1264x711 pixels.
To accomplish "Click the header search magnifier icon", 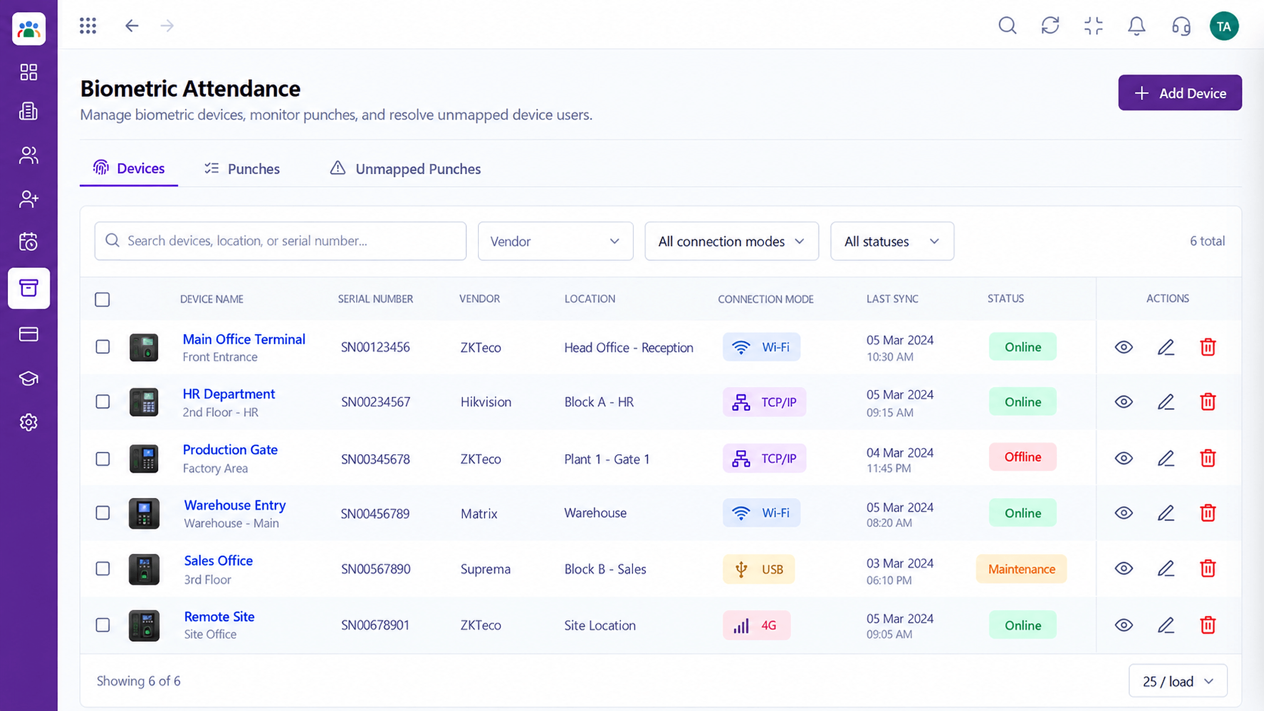I will [x=1007, y=25].
